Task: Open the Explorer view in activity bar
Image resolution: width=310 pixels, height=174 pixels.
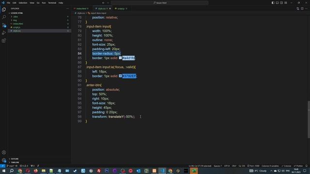Action: click(x=4, y=9)
